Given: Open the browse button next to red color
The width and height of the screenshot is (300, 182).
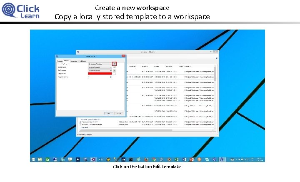Looking at the screenshot, I should coord(114,74).
